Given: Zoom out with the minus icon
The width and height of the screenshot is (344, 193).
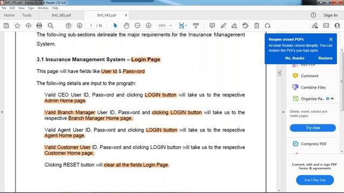Looking at the screenshot, I should tap(138, 26).
